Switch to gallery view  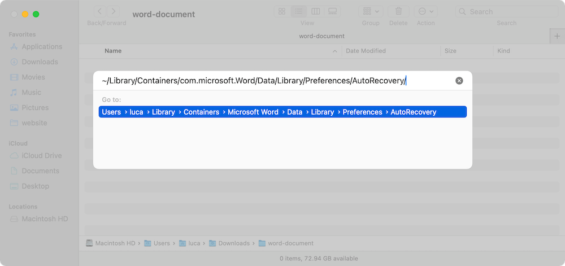point(332,11)
